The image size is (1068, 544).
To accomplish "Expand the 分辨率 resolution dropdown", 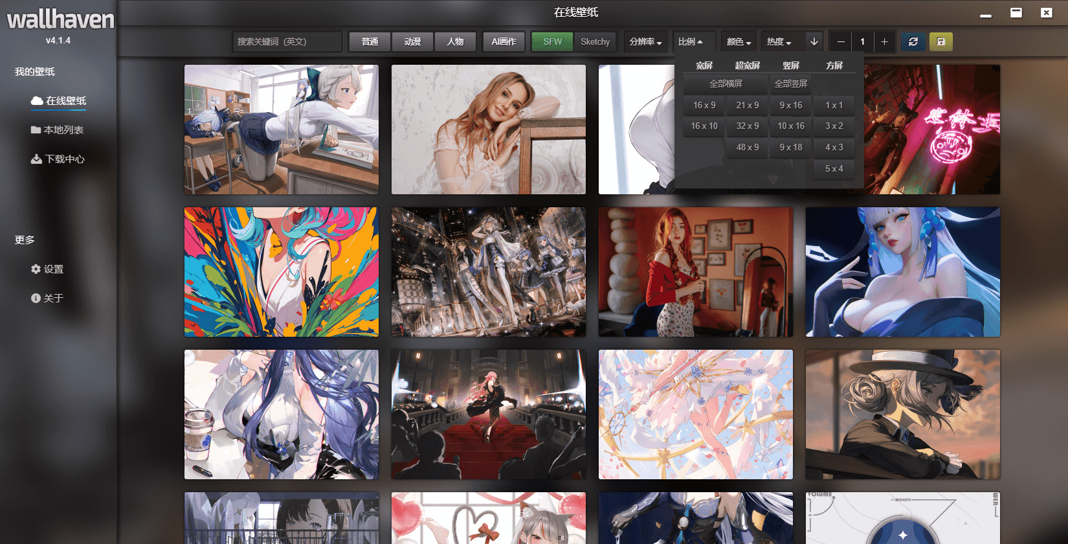I will [645, 41].
